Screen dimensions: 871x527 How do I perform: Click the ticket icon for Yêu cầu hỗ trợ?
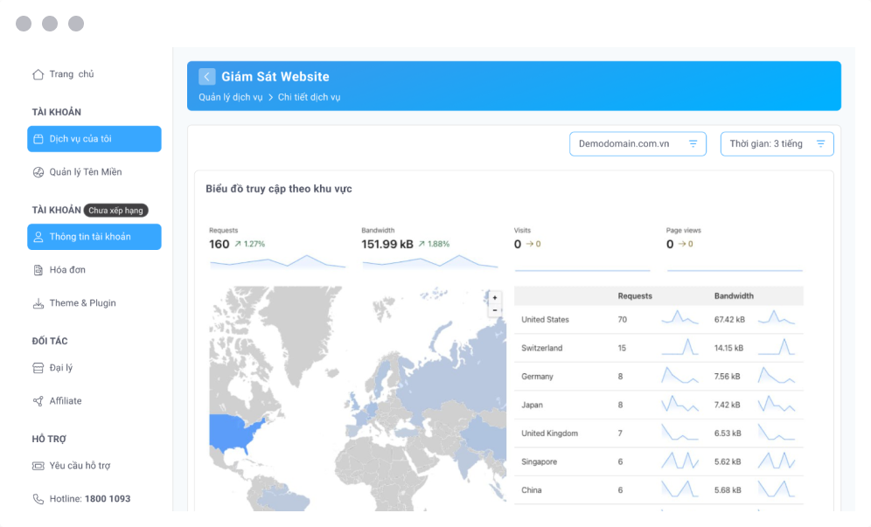[38, 466]
